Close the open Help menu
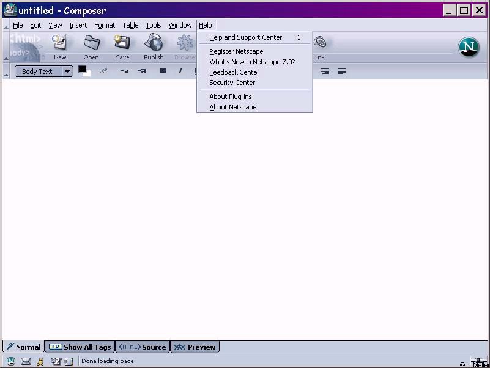Screen dimensions: 490x368 point(206,25)
